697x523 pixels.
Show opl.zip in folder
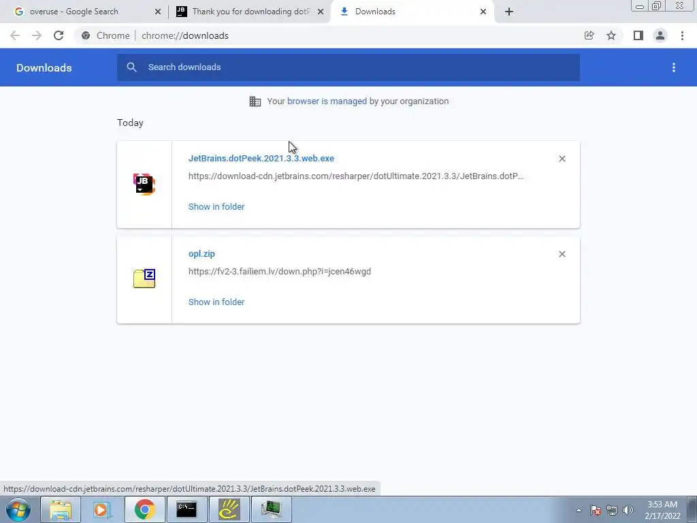(216, 302)
